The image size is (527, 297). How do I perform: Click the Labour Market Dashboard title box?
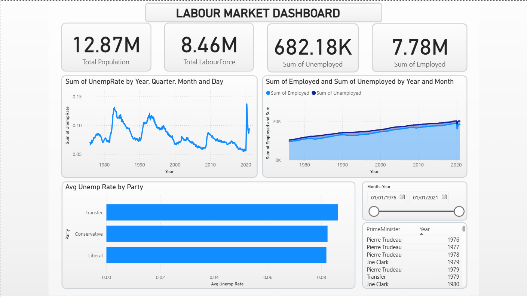pos(263,13)
